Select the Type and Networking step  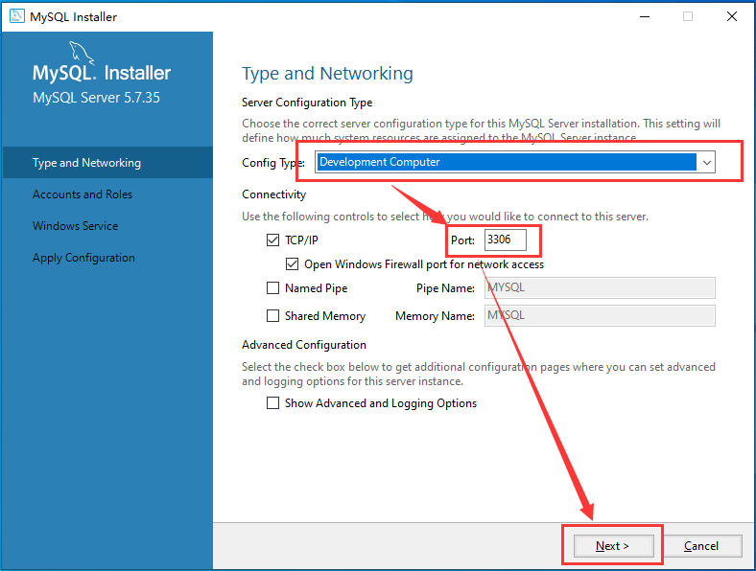point(86,163)
